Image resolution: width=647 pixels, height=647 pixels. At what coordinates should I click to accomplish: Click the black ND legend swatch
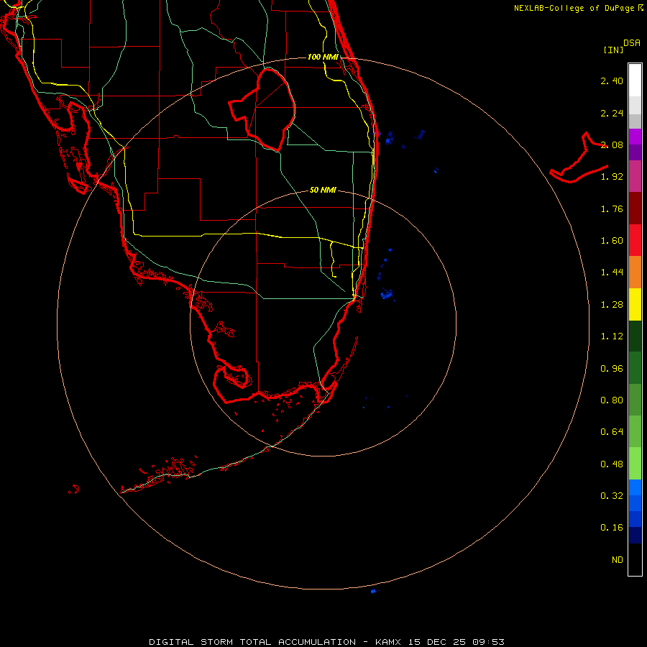pyautogui.click(x=635, y=559)
